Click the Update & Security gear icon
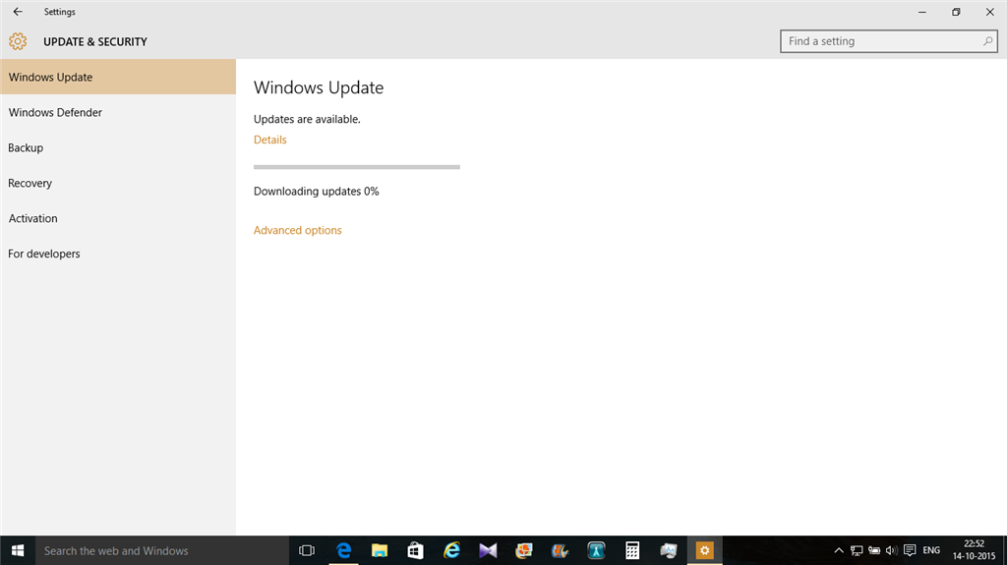 18,41
